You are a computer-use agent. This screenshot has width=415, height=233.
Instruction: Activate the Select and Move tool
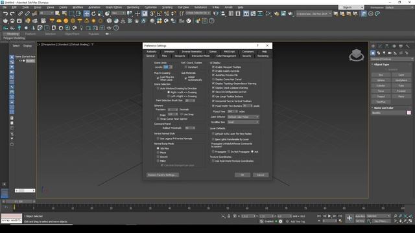[86, 14]
